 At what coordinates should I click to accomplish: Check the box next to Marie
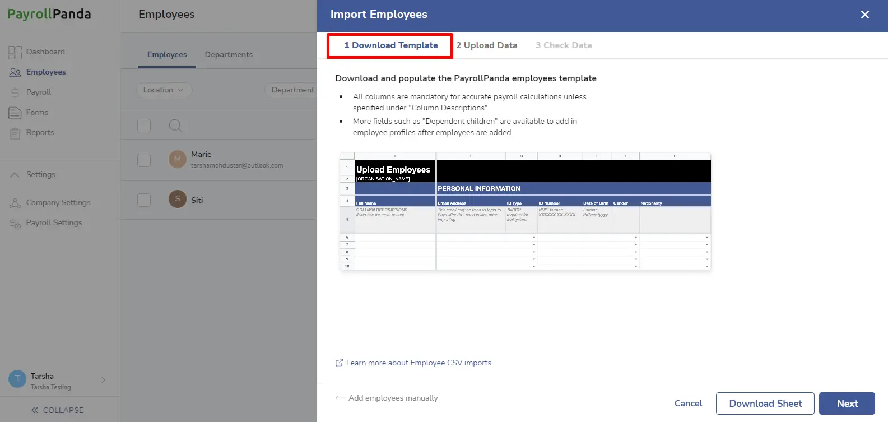144,160
